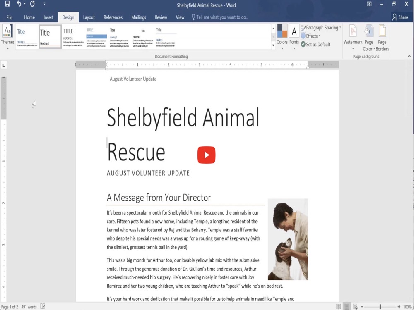This screenshot has width=414, height=310.
Task: Open the Fonts dropdown arrow
Action: 294,48
